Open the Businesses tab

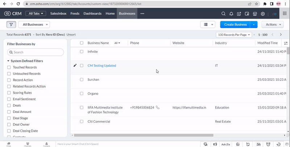point(127,13)
